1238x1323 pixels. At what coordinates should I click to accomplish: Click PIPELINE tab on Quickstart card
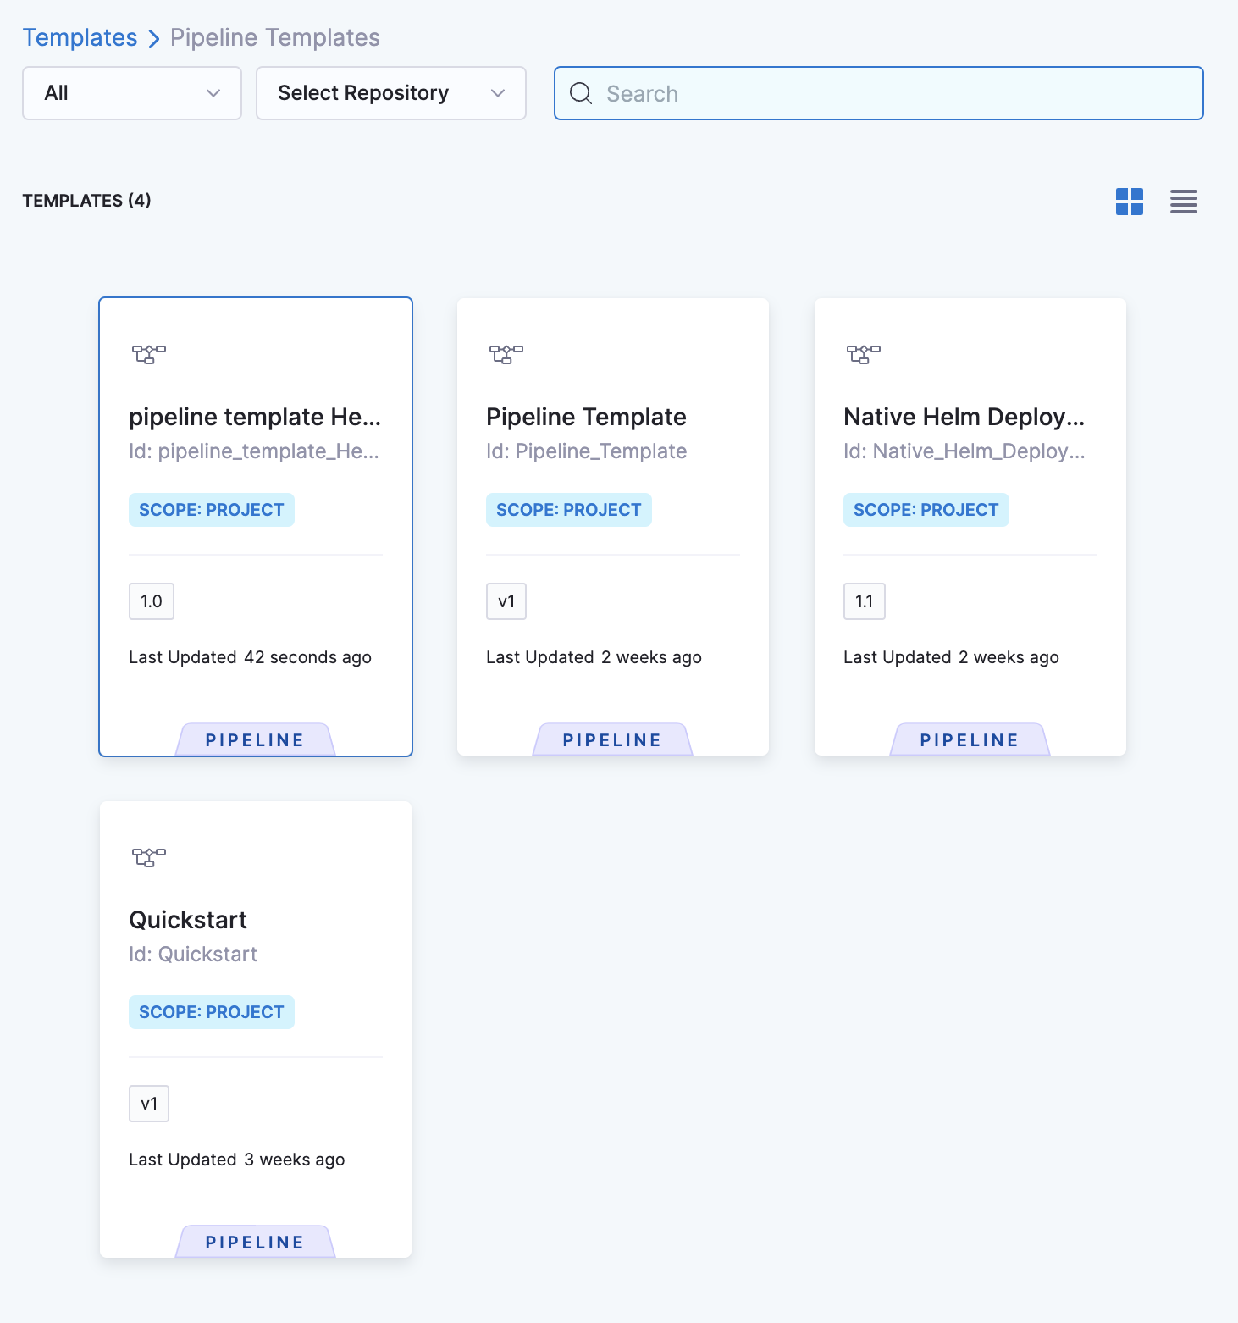coord(255,1242)
